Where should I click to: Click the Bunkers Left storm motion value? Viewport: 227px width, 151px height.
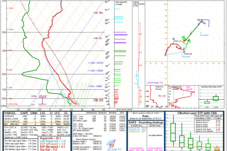[87, 143]
